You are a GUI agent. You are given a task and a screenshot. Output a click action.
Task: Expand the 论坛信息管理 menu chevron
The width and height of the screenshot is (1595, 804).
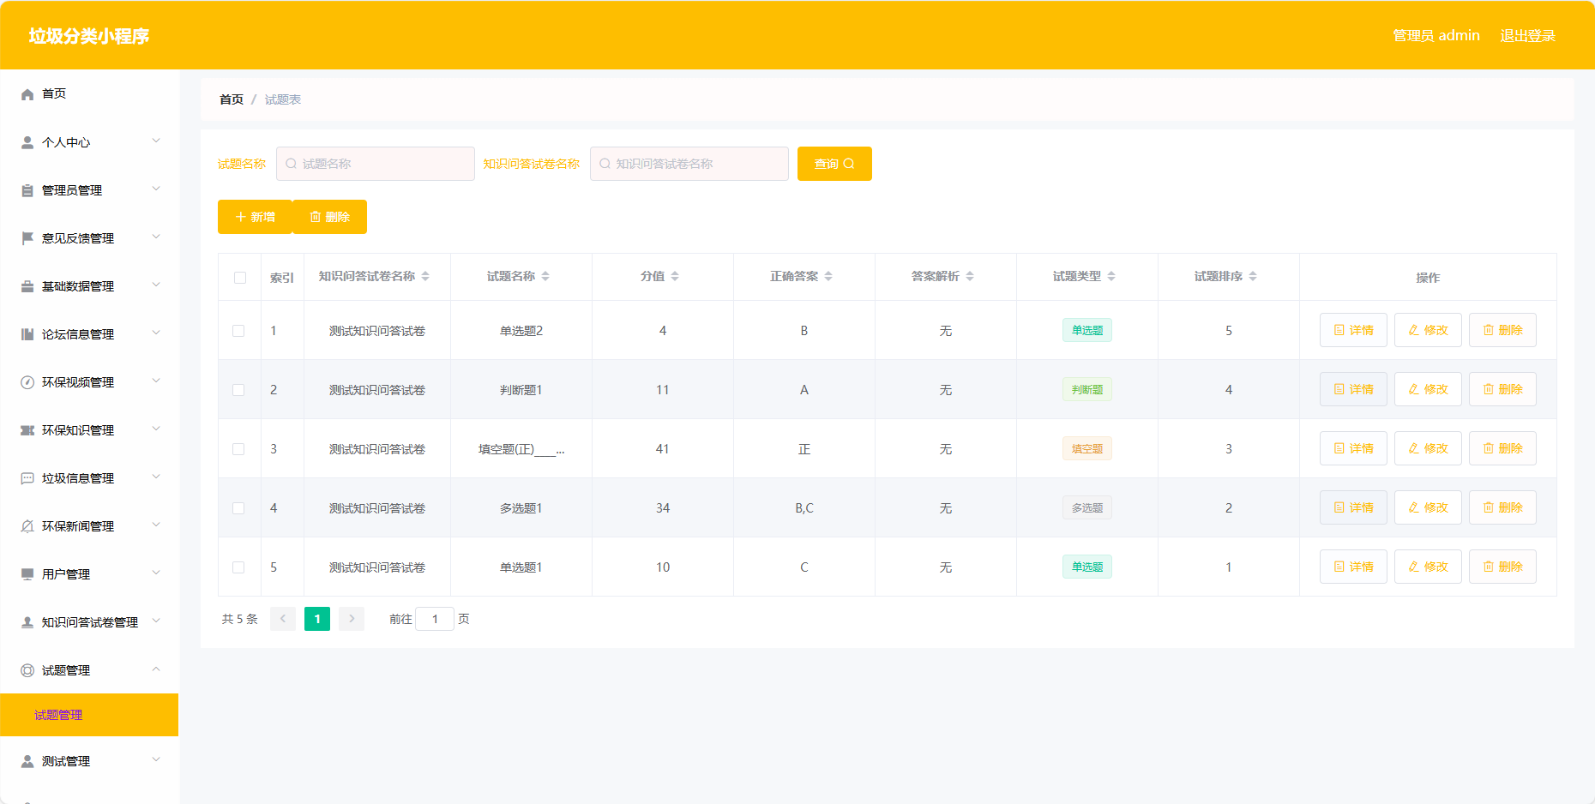pos(156,333)
